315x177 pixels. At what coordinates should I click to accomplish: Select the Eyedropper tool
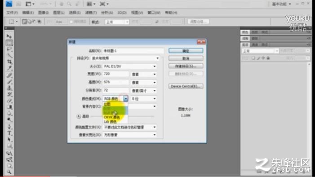point(9,68)
